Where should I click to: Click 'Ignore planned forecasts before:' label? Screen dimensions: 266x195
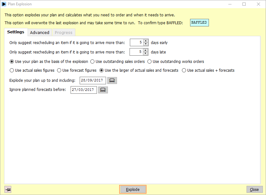[38, 90]
